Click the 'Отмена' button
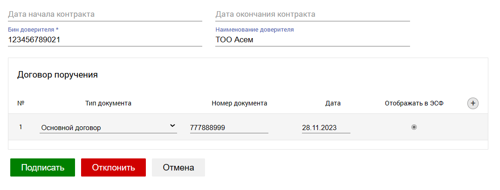Image resolution: width=500 pixels, height=190 pixels. [178, 168]
